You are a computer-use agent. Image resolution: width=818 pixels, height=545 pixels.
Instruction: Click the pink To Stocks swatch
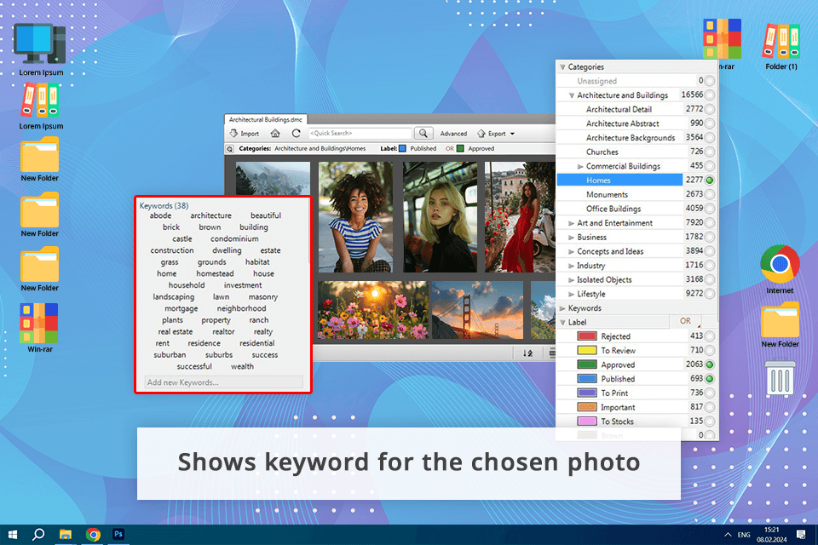(587, 422)
